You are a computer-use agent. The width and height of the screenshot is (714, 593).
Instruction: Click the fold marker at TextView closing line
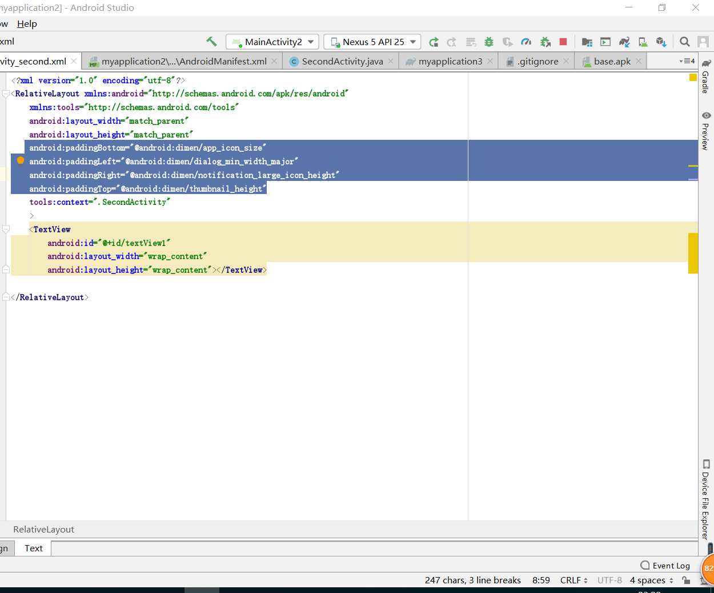point(6,269)
